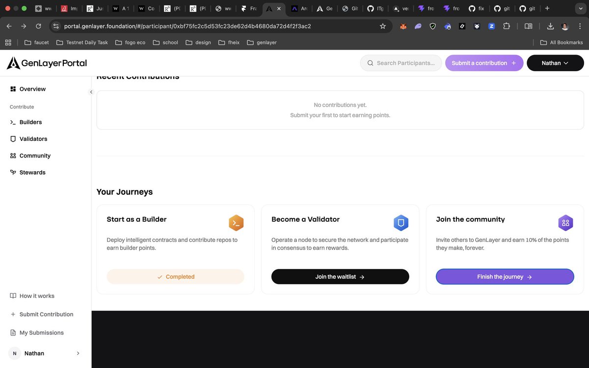Click Join the waitlist button

(340, 277)
